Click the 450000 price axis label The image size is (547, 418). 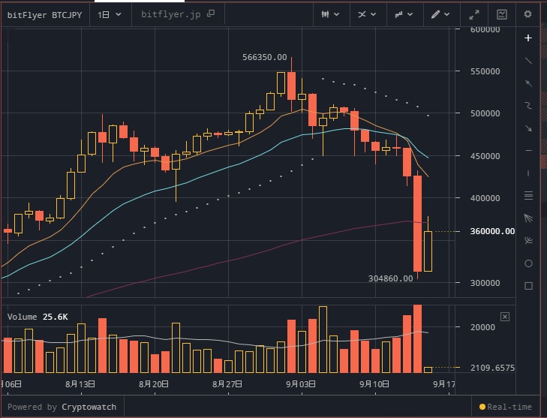tap(485, 156)
